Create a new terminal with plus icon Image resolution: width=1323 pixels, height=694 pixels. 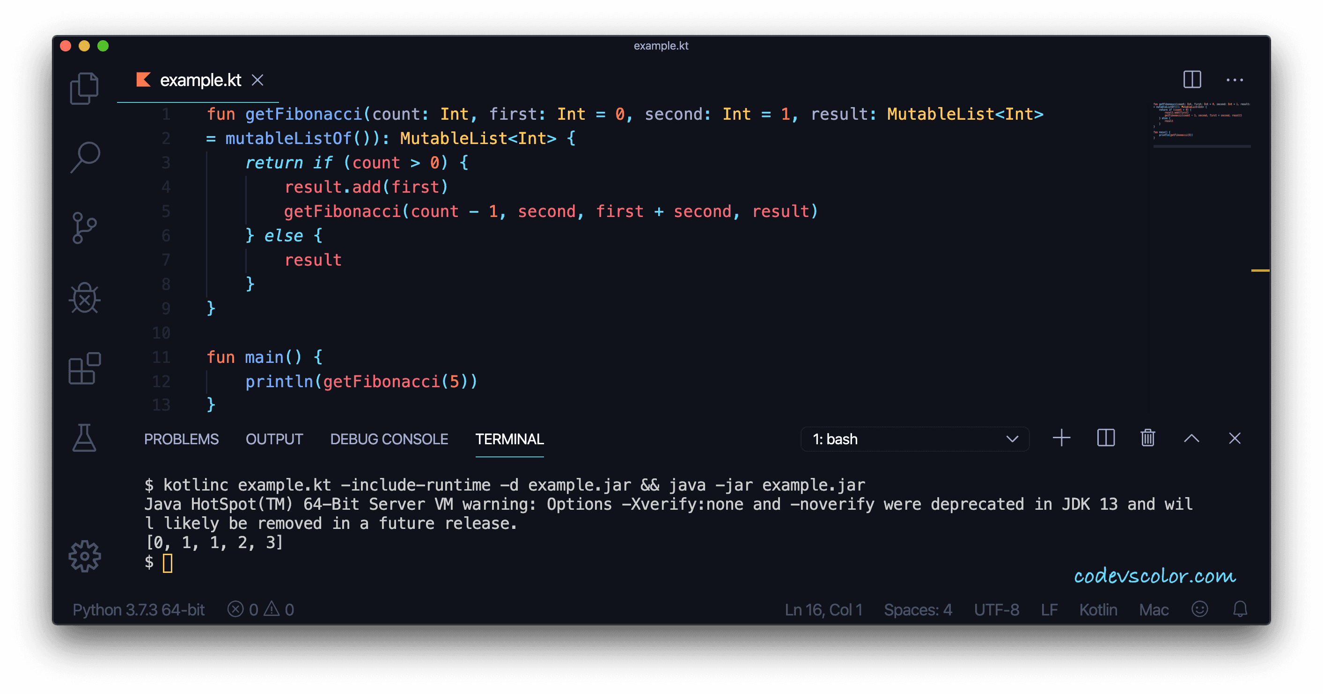1061,439
